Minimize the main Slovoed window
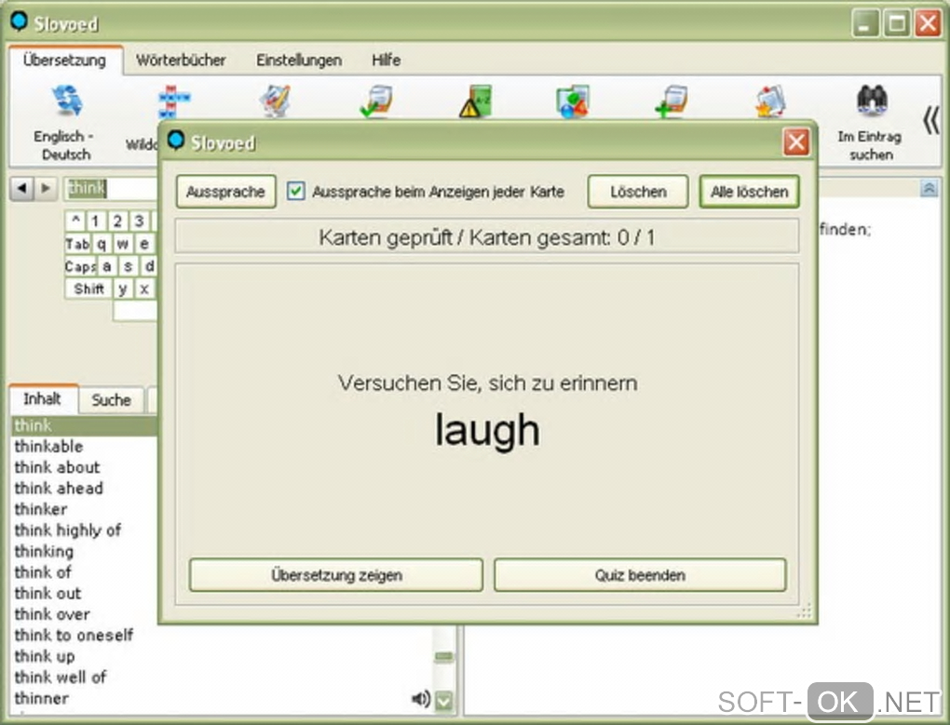 click(864, 23)
